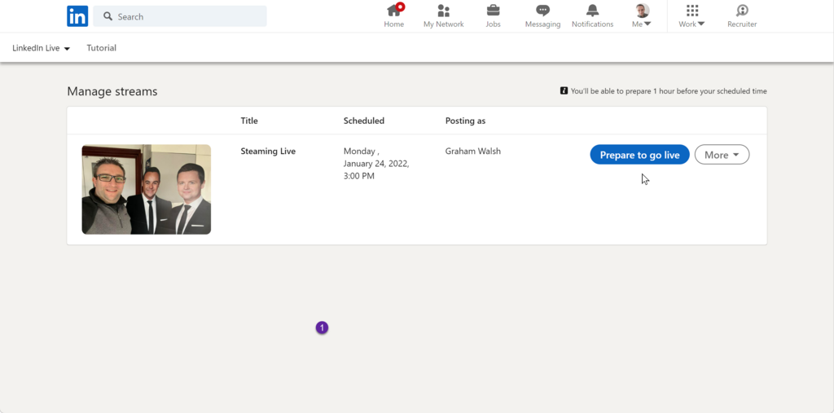Click the Title column header
The height and width of the screenshot is (413, 834).
pyautogui.click(x=249, y=121)
